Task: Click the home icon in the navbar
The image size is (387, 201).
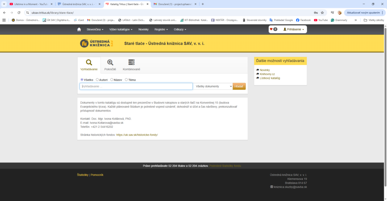Action: (x=79, y=29)
